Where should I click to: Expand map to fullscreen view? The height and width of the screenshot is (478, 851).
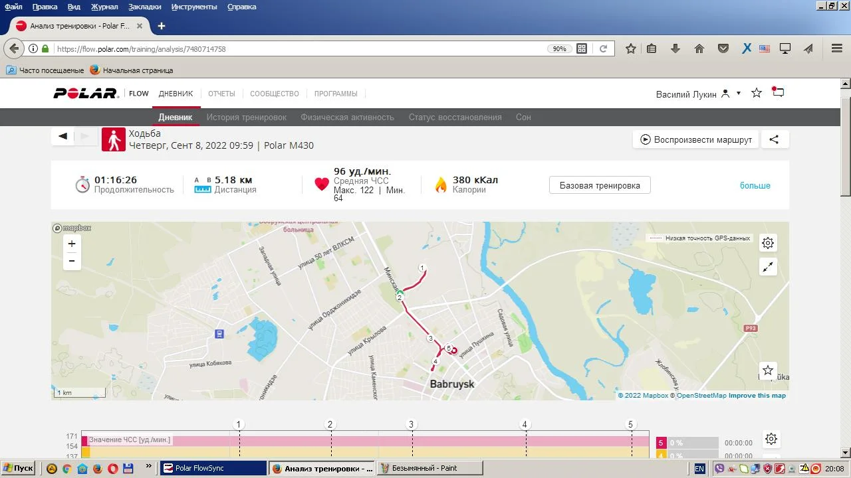[768, 267]
